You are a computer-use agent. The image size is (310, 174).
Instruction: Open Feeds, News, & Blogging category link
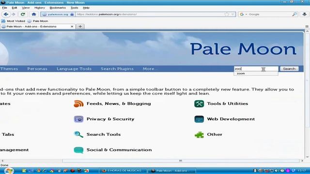(x=119, y=103)
